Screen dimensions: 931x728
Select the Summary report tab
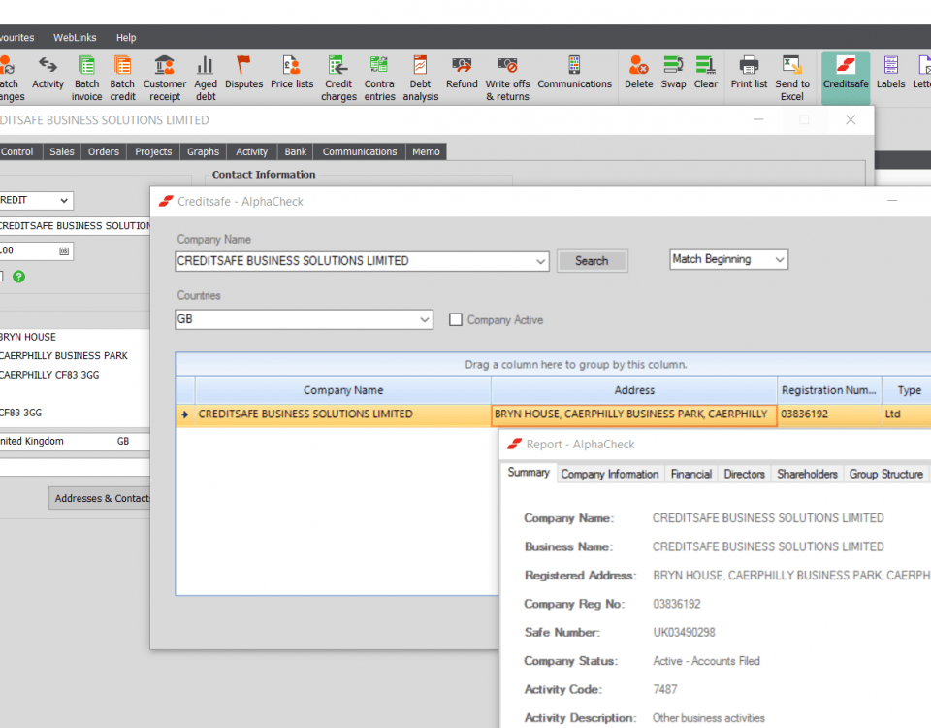[x=529, y=473]
